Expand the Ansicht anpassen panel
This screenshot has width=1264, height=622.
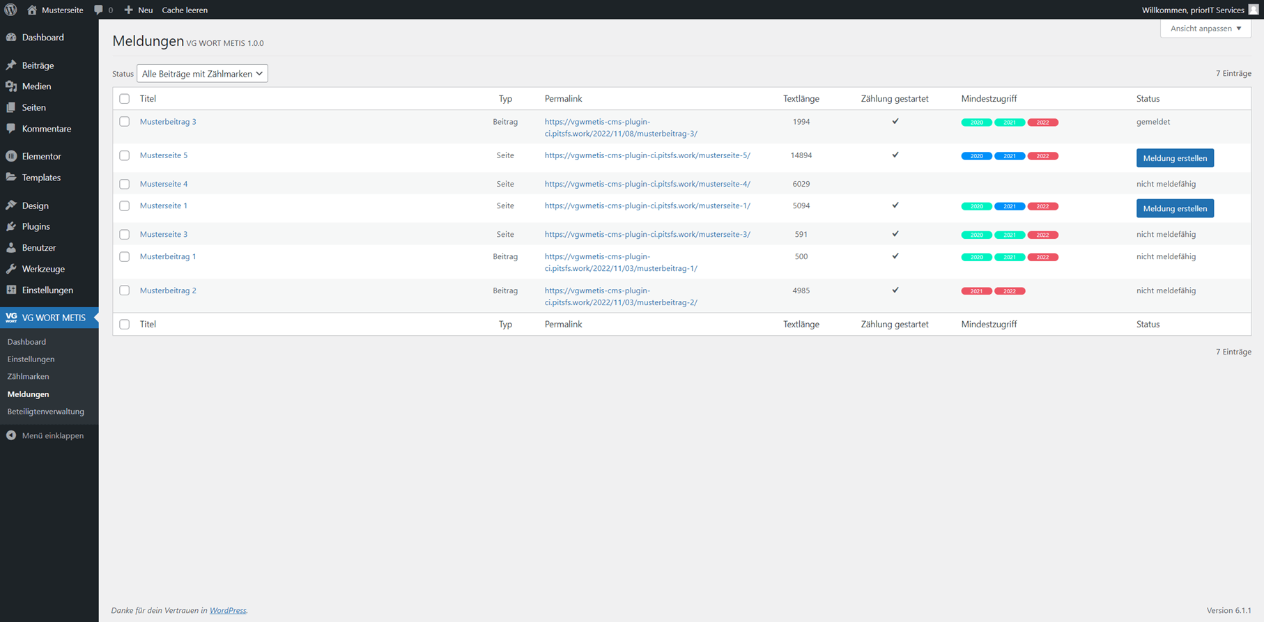tap(1205, 29)
